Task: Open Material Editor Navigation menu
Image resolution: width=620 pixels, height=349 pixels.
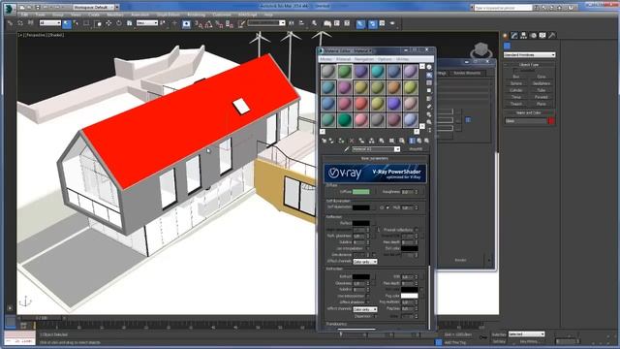Action: click(x=364, y=59)
